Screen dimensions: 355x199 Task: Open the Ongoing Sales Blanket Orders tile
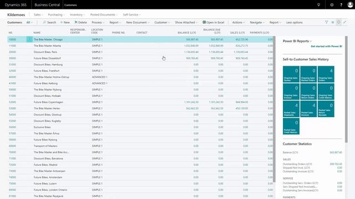(308, 74)
